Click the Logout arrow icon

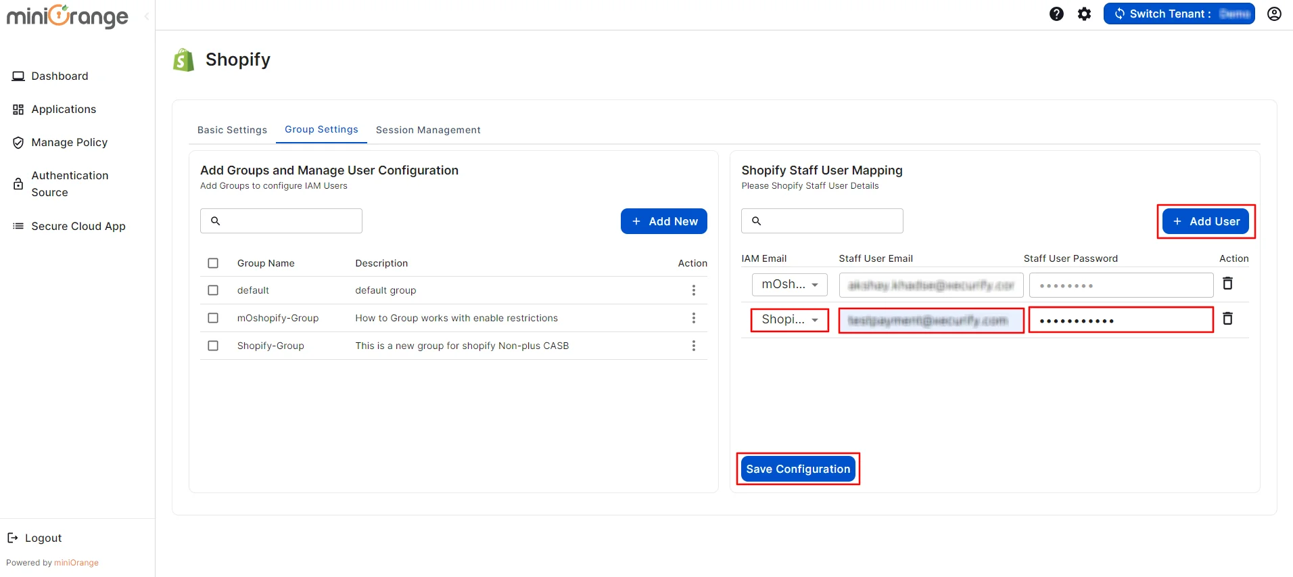click(13, 538)
